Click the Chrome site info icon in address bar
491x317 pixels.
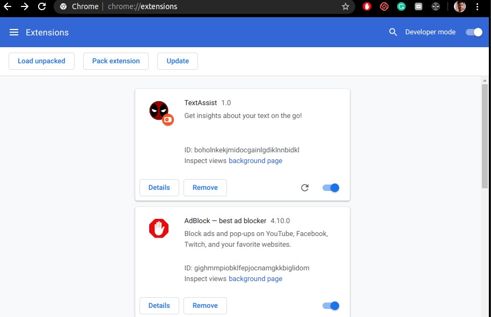pyautogui.click(x=63, y=6)
